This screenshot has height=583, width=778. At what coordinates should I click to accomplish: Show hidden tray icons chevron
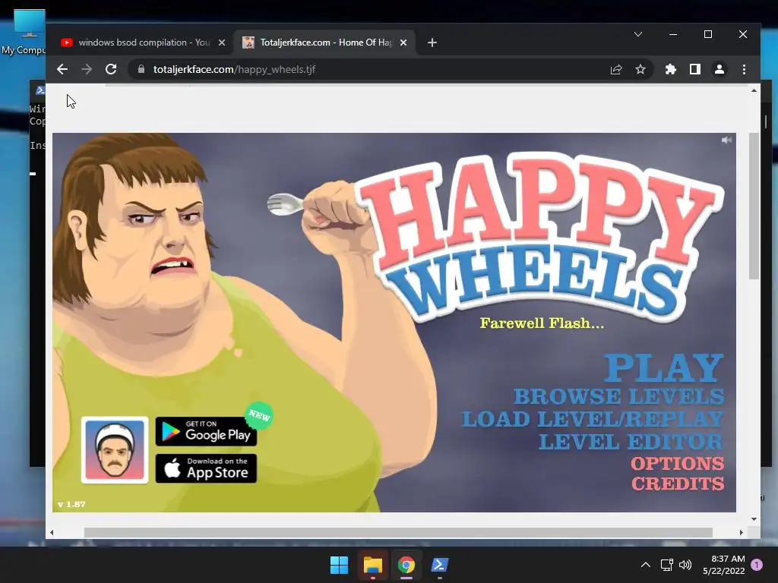coord(646,565)
